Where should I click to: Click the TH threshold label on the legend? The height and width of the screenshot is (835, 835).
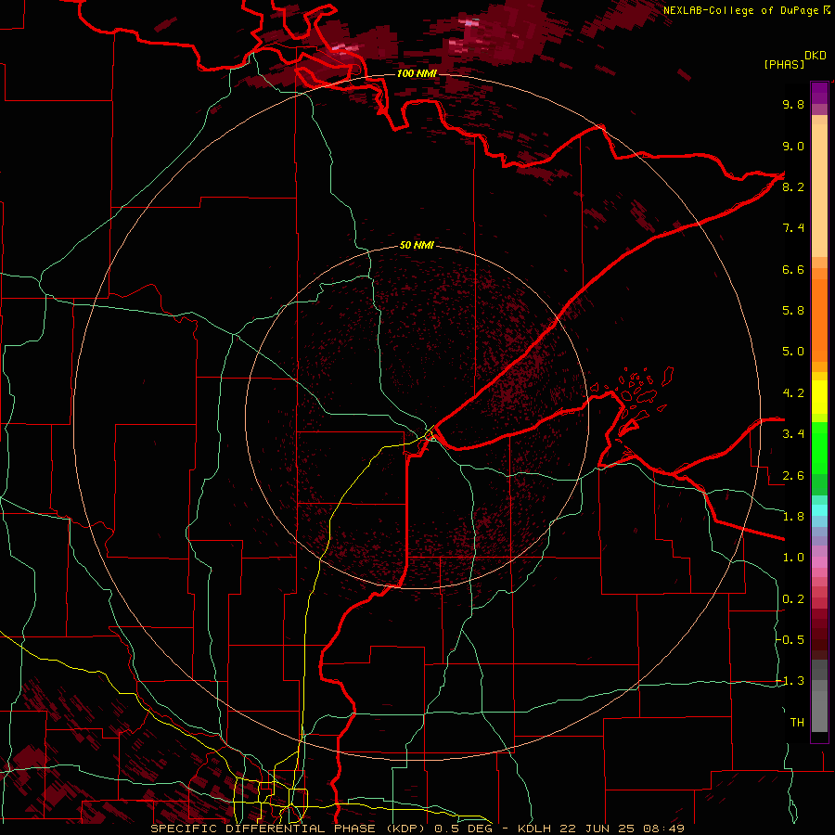coord(797,723)
